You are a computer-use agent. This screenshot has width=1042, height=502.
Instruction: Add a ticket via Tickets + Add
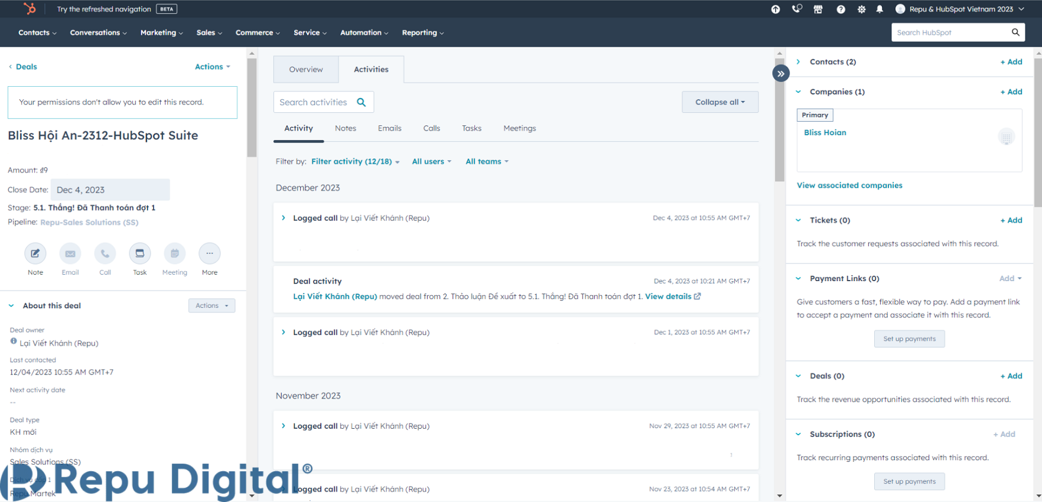pyautogui.click(x=1011, y=220)
